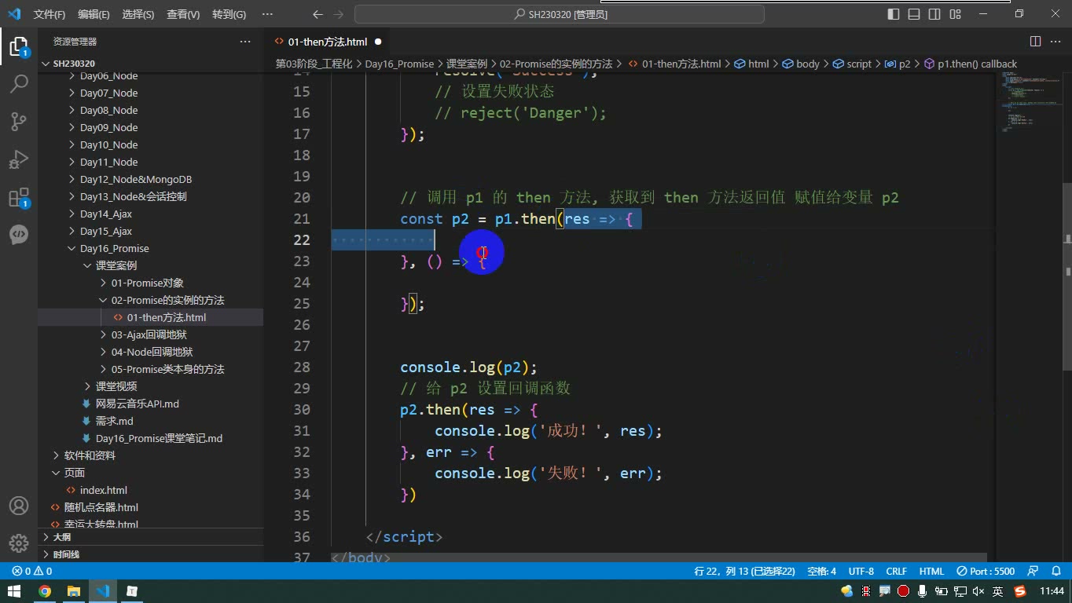
Task: Expand the 大纲 outline section
Action: (x=61, y=537)
